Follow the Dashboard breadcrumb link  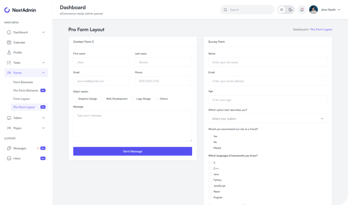300,29
